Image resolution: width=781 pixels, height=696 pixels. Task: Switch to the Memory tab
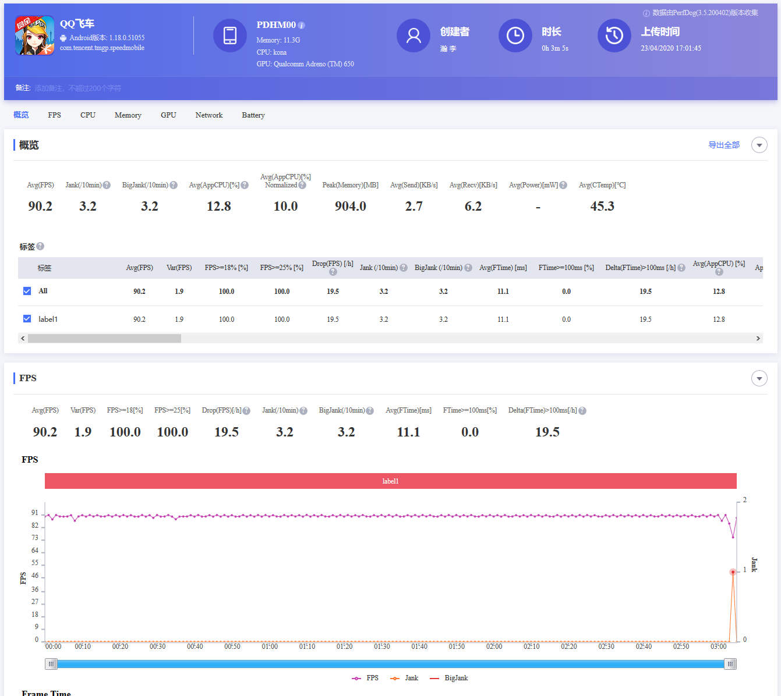click(128, 115)
